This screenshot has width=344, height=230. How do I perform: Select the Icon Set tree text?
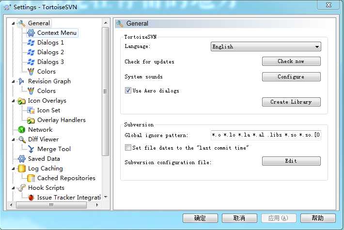click(48, 110)
